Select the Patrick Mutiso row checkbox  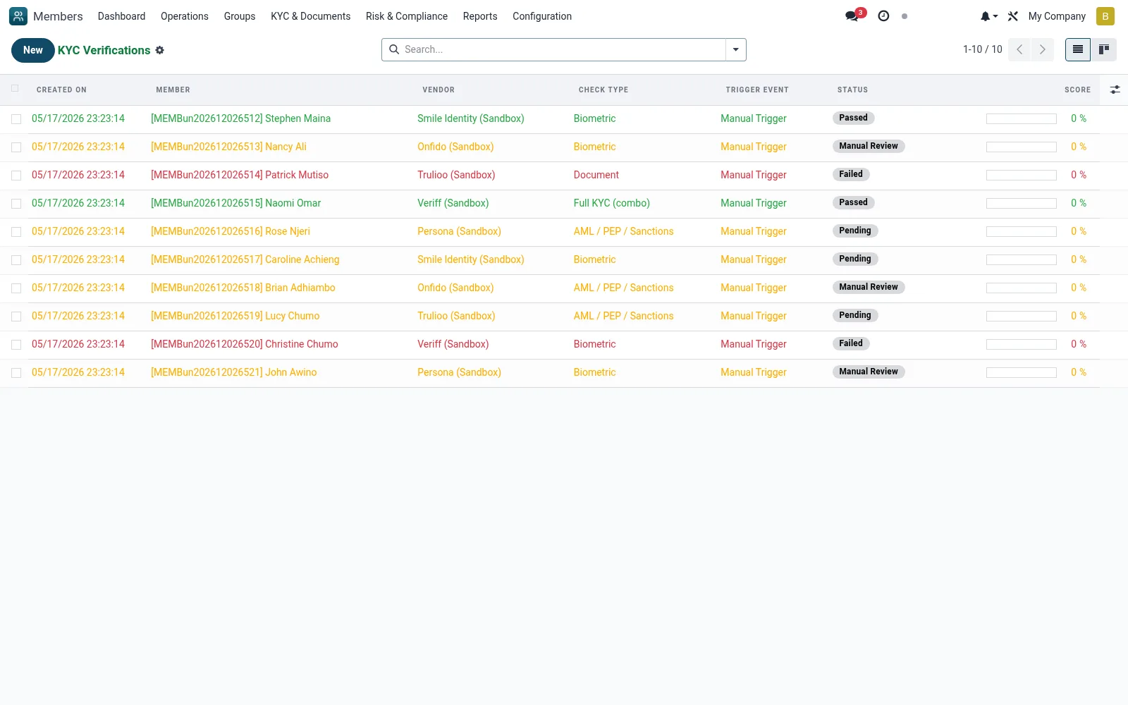tap(16, 176)
